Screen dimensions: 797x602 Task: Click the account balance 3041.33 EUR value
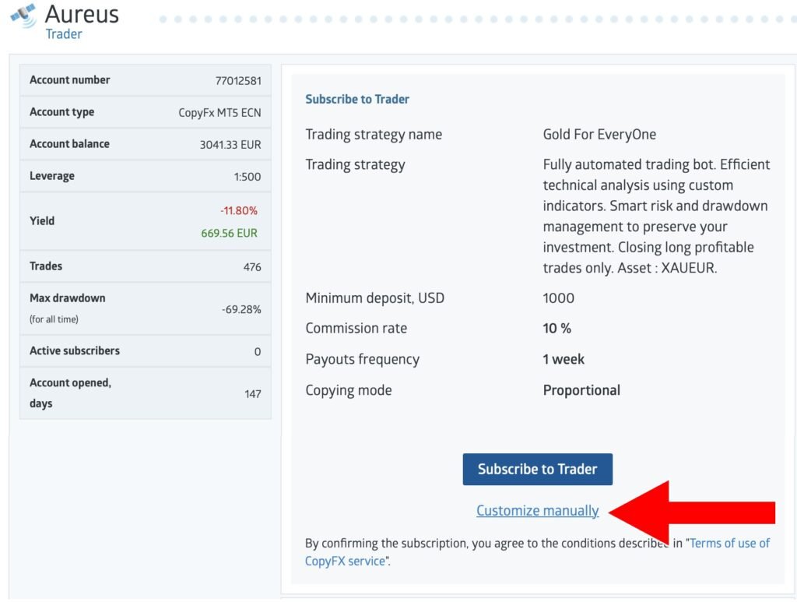point(230,145)
